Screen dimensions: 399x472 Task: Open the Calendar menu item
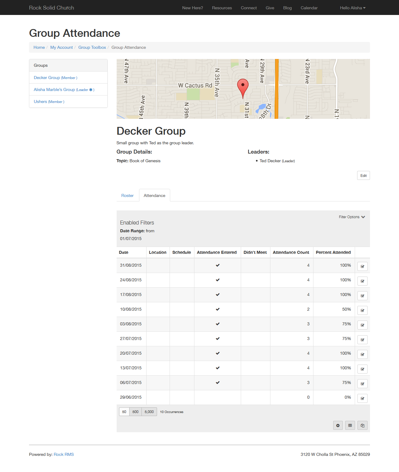[309, 8]
